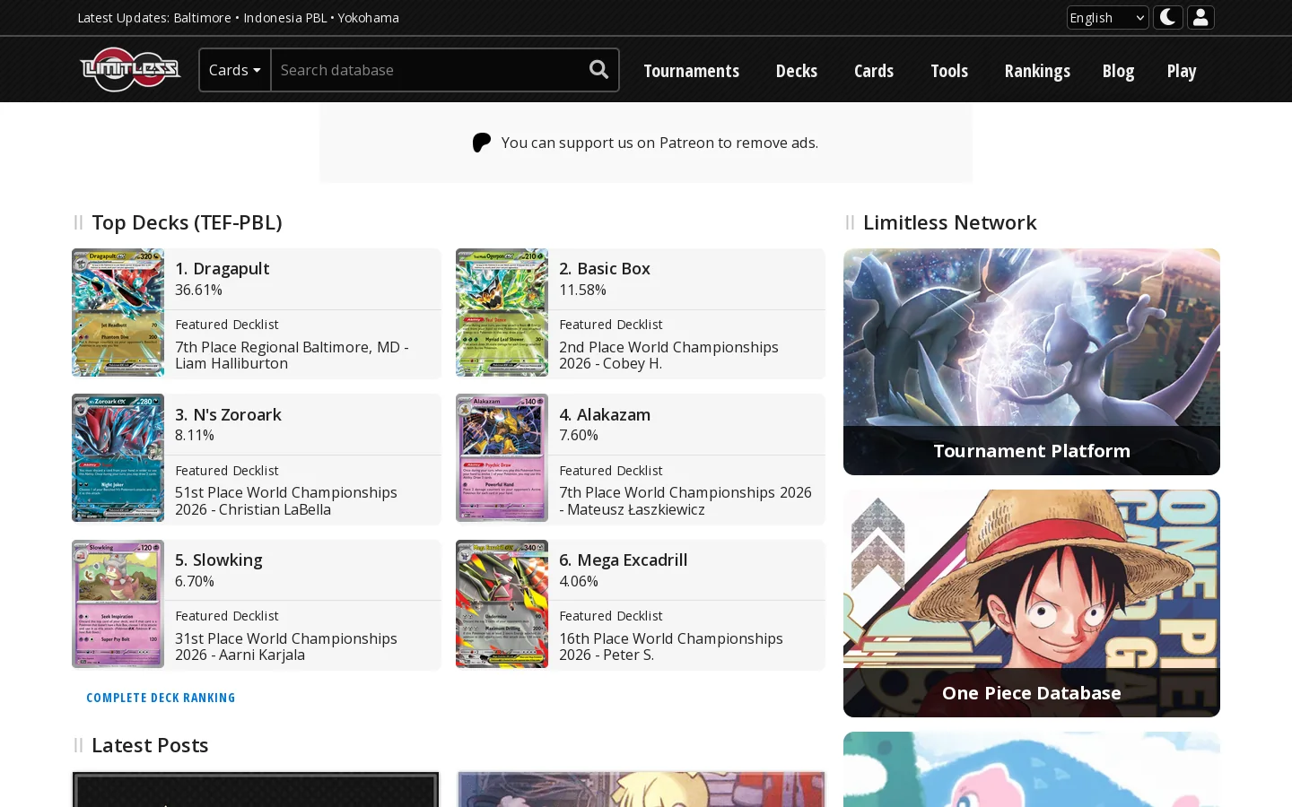Screen dimensions: 1292x807
Task: Open the Alakazam card thumbnail
Action: pos(502,458)
